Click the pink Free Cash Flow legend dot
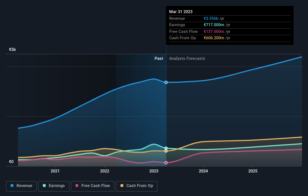The width and height of the screenshot is (308, 196). [77, 186]
